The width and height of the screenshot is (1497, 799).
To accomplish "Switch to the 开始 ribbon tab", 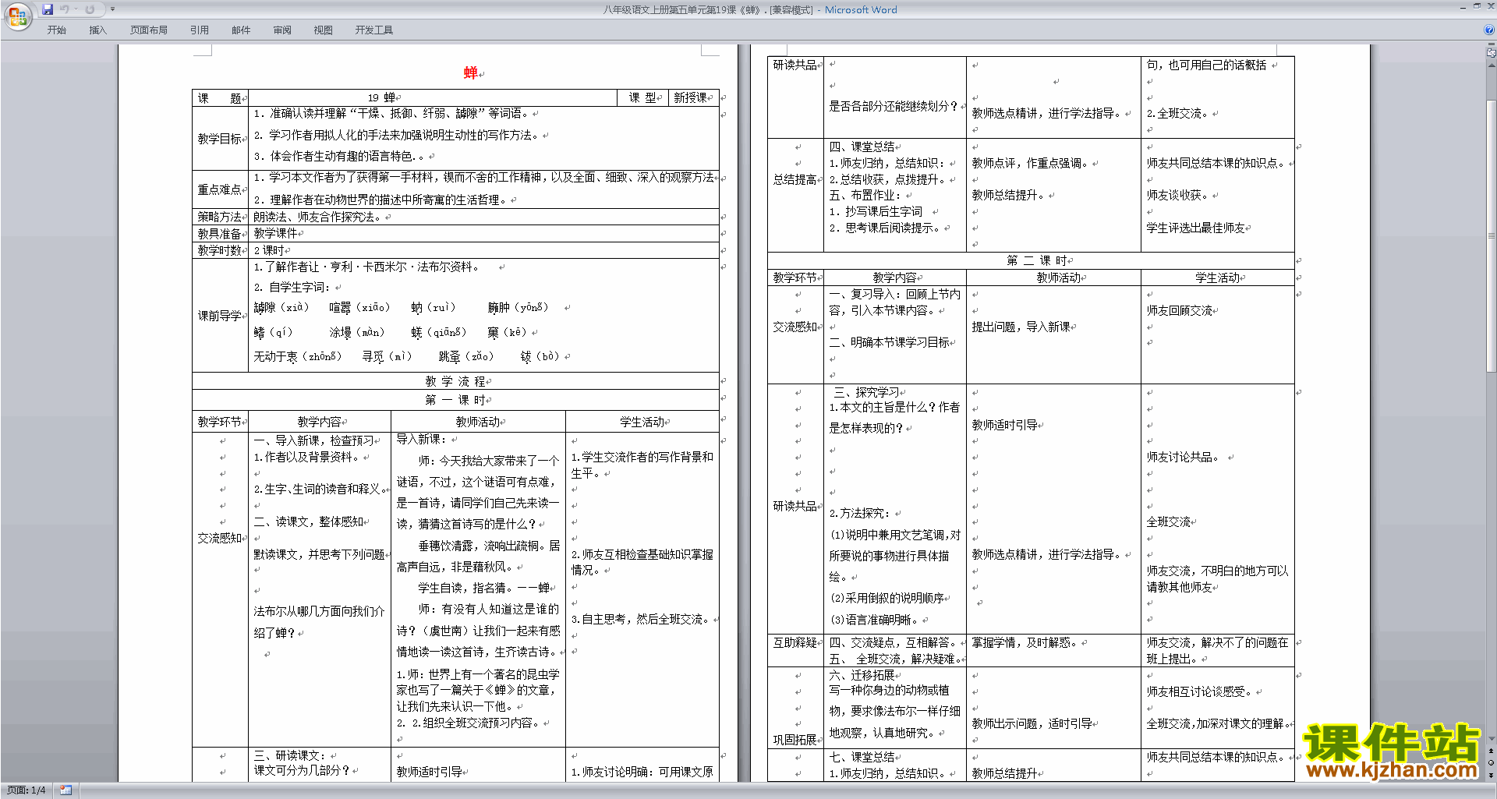I will point(57,30).
